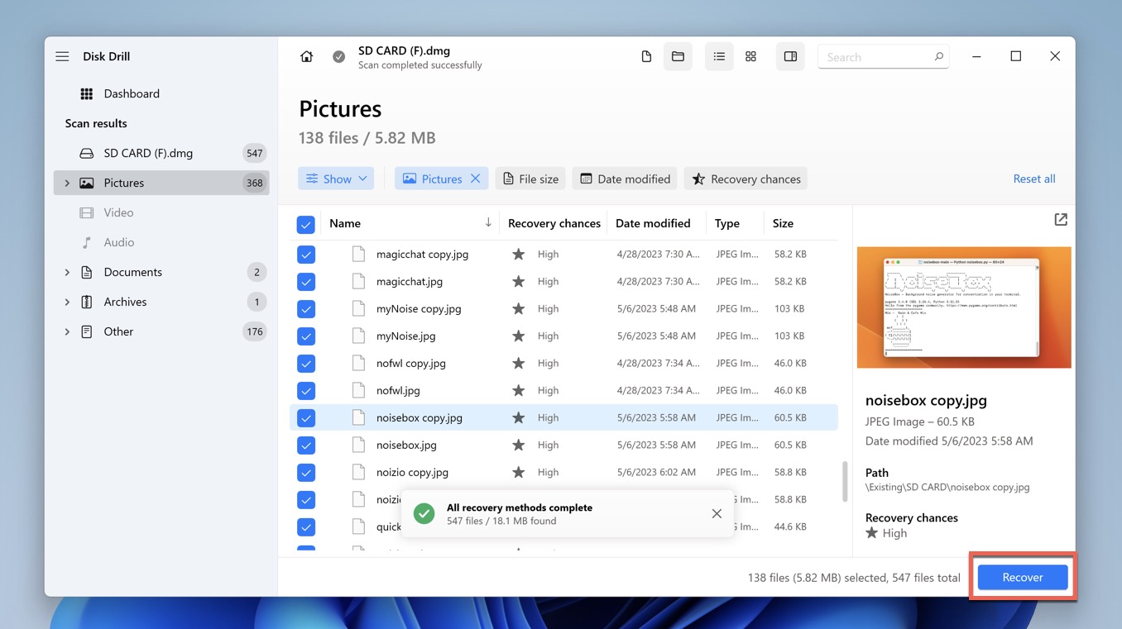Click the sort arrow in Name column
Viewport: 1122px width, 629px height.
tap(488, 222)
